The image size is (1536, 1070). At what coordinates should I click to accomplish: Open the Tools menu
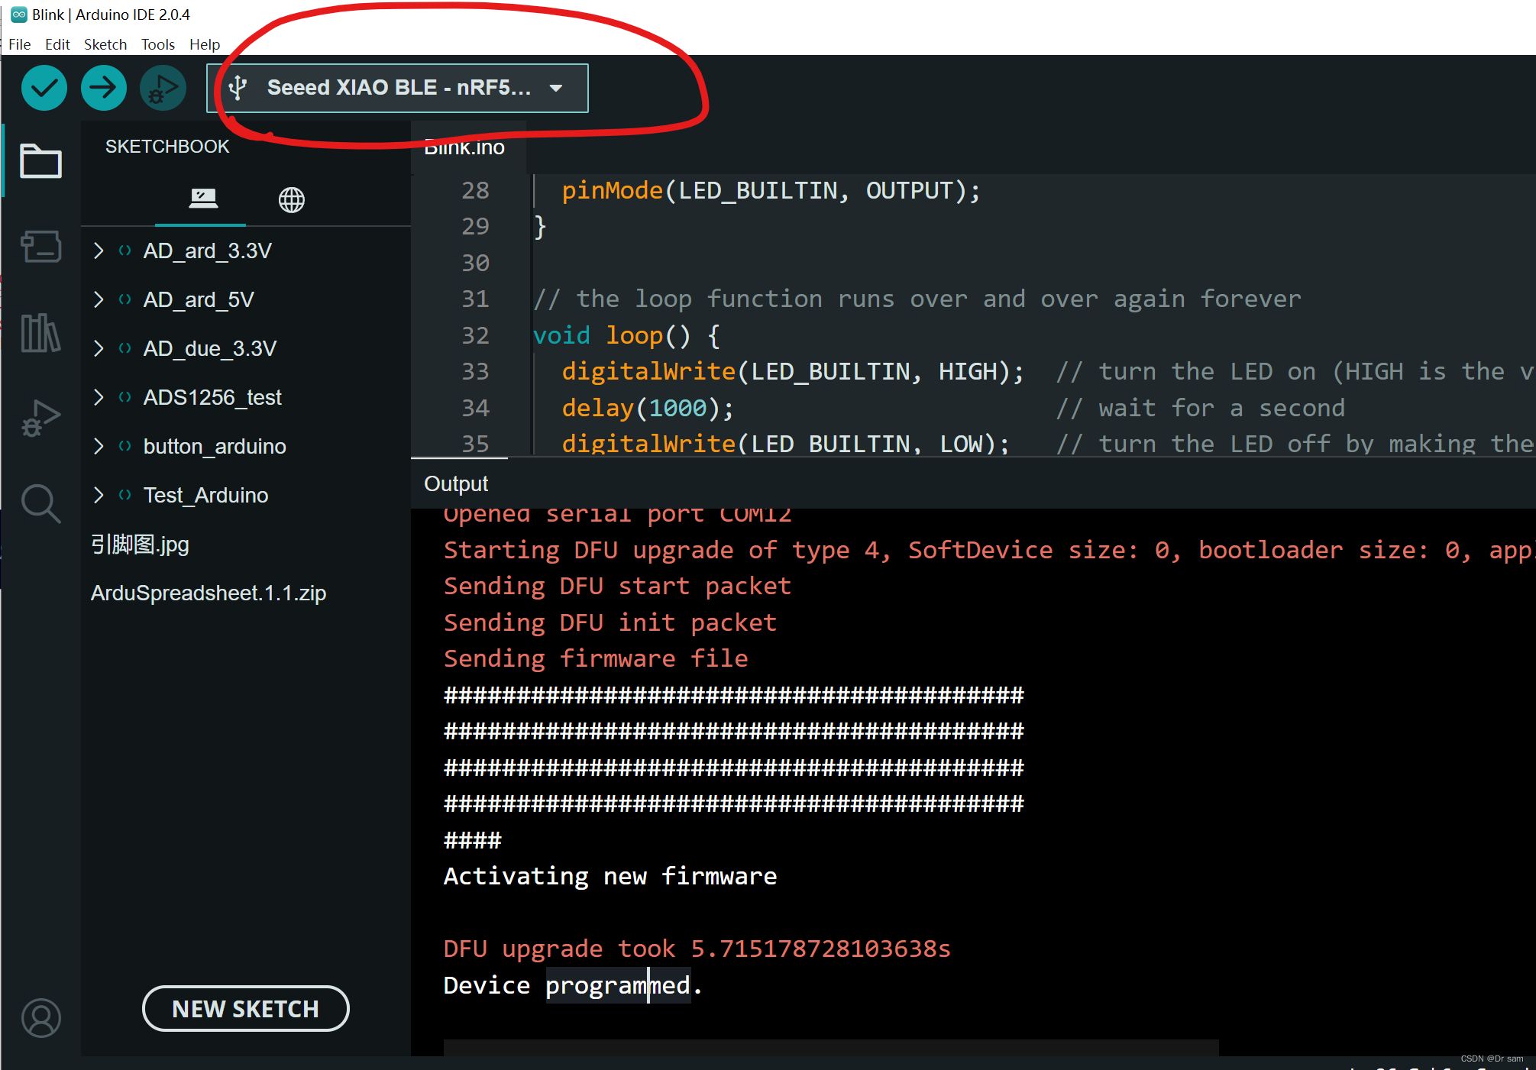(x=157, y=44)
